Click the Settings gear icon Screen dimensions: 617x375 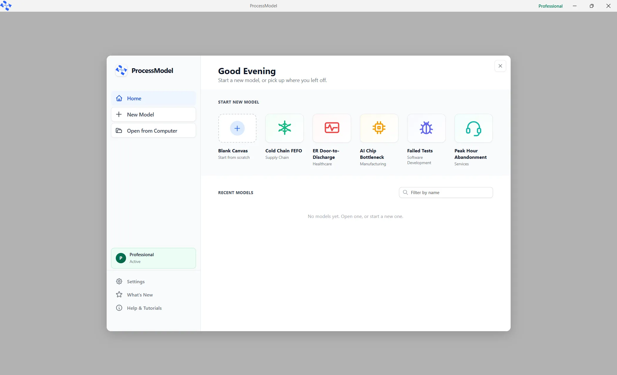point(119,281)
